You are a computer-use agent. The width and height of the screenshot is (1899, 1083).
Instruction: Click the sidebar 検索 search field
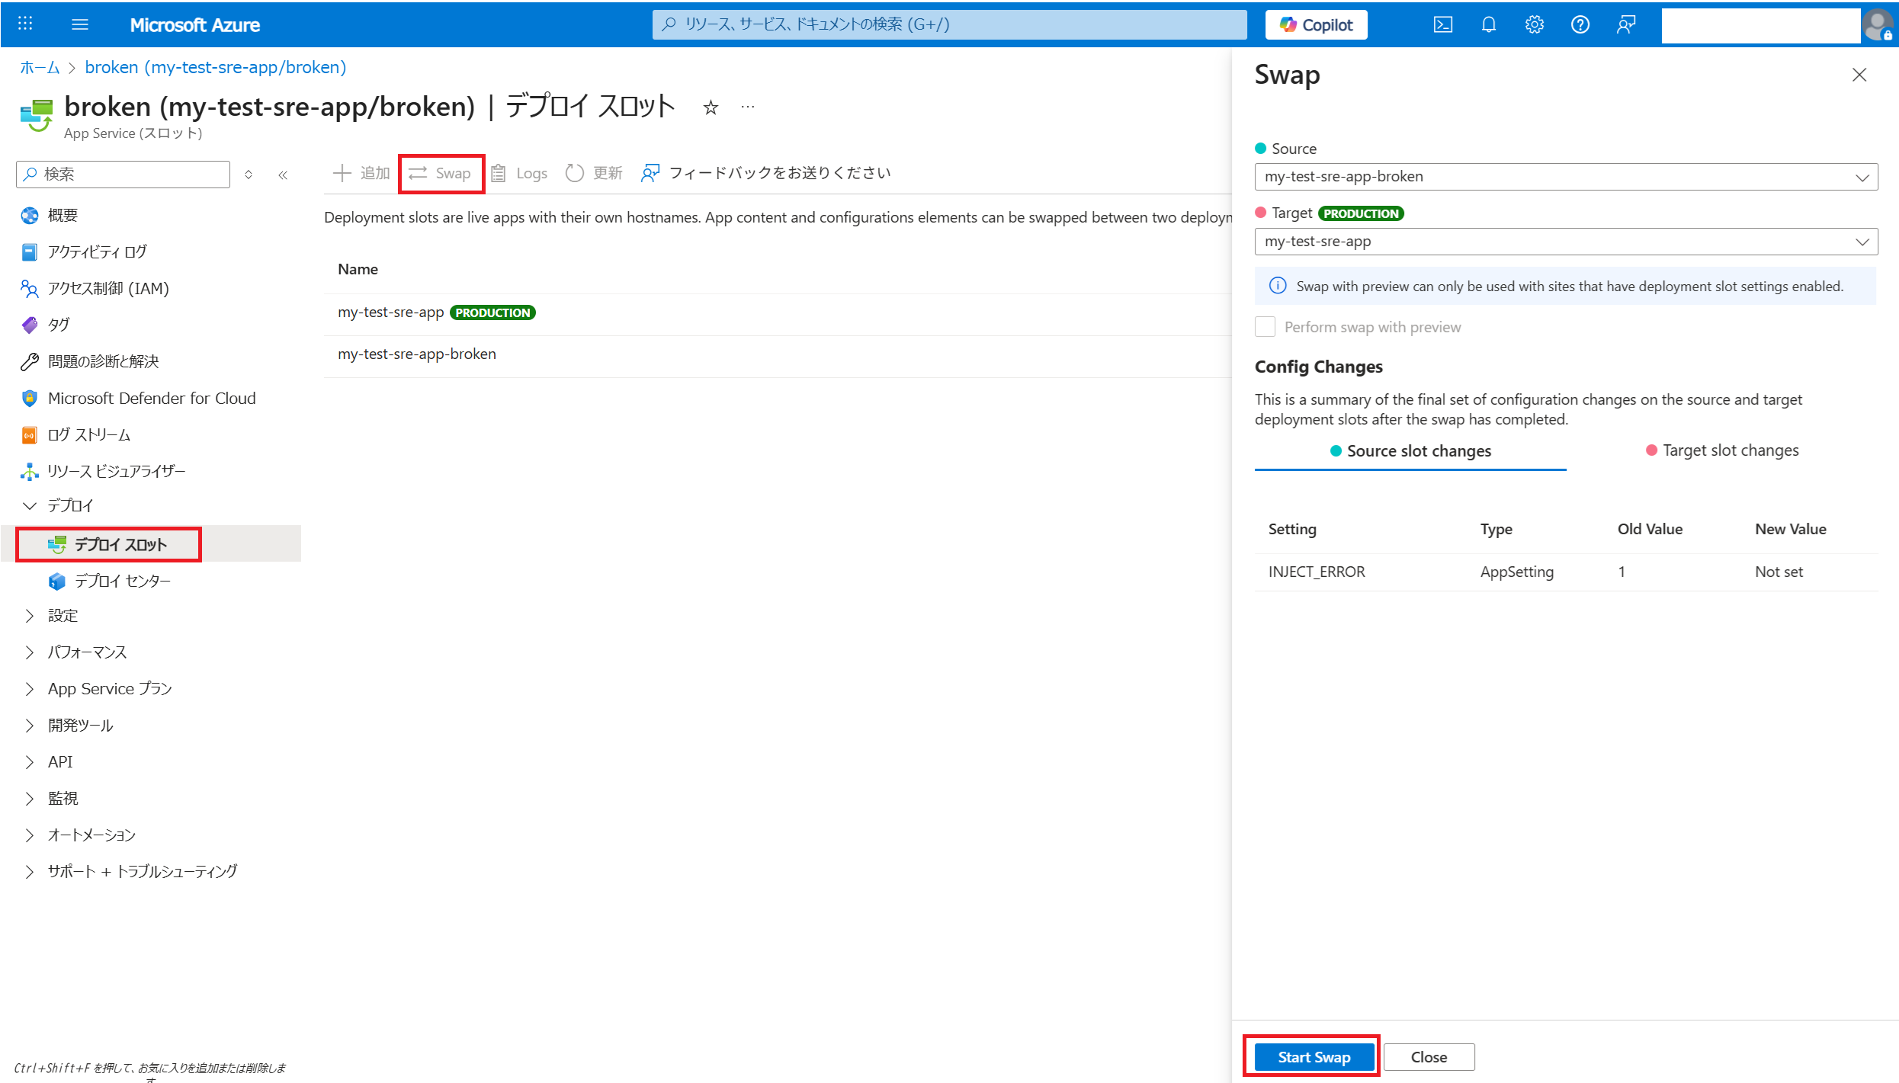click(x=123, y=174)
